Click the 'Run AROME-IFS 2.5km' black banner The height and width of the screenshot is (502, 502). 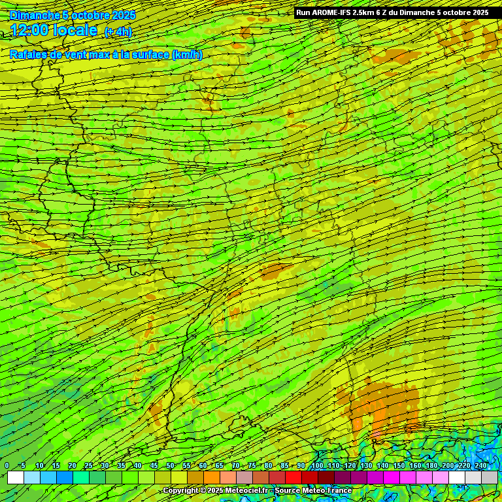(x=392, y=12)
